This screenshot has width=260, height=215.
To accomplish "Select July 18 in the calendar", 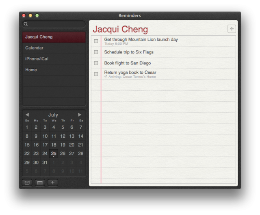I will click(54, 145).
